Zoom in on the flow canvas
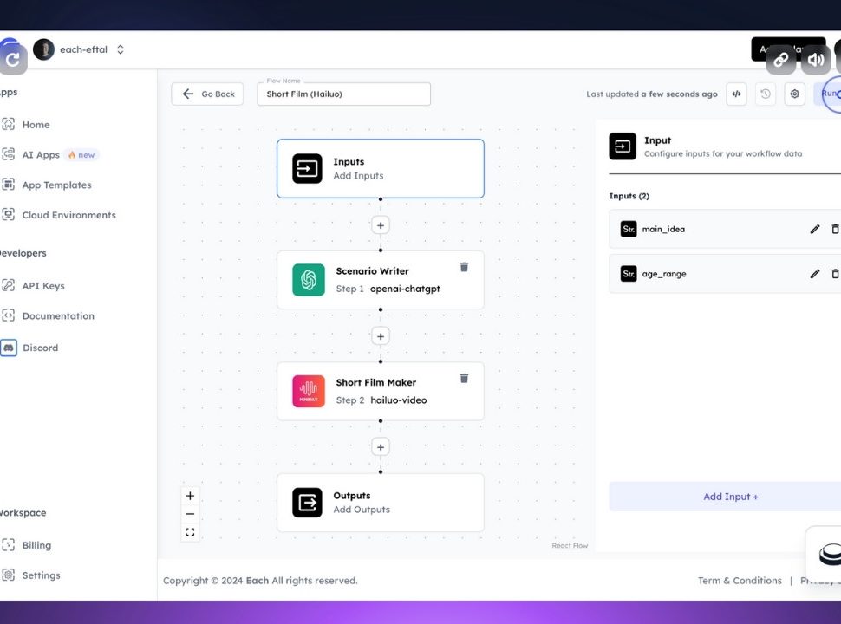Viewport: 841px width, 624px height. pos(190,496)
